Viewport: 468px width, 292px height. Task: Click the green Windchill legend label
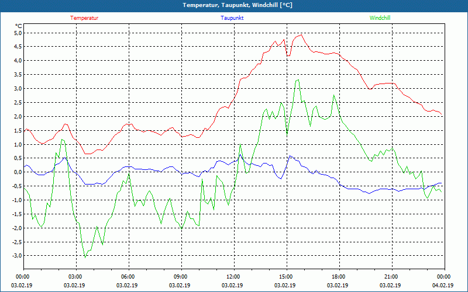click(x=380, y=18)
